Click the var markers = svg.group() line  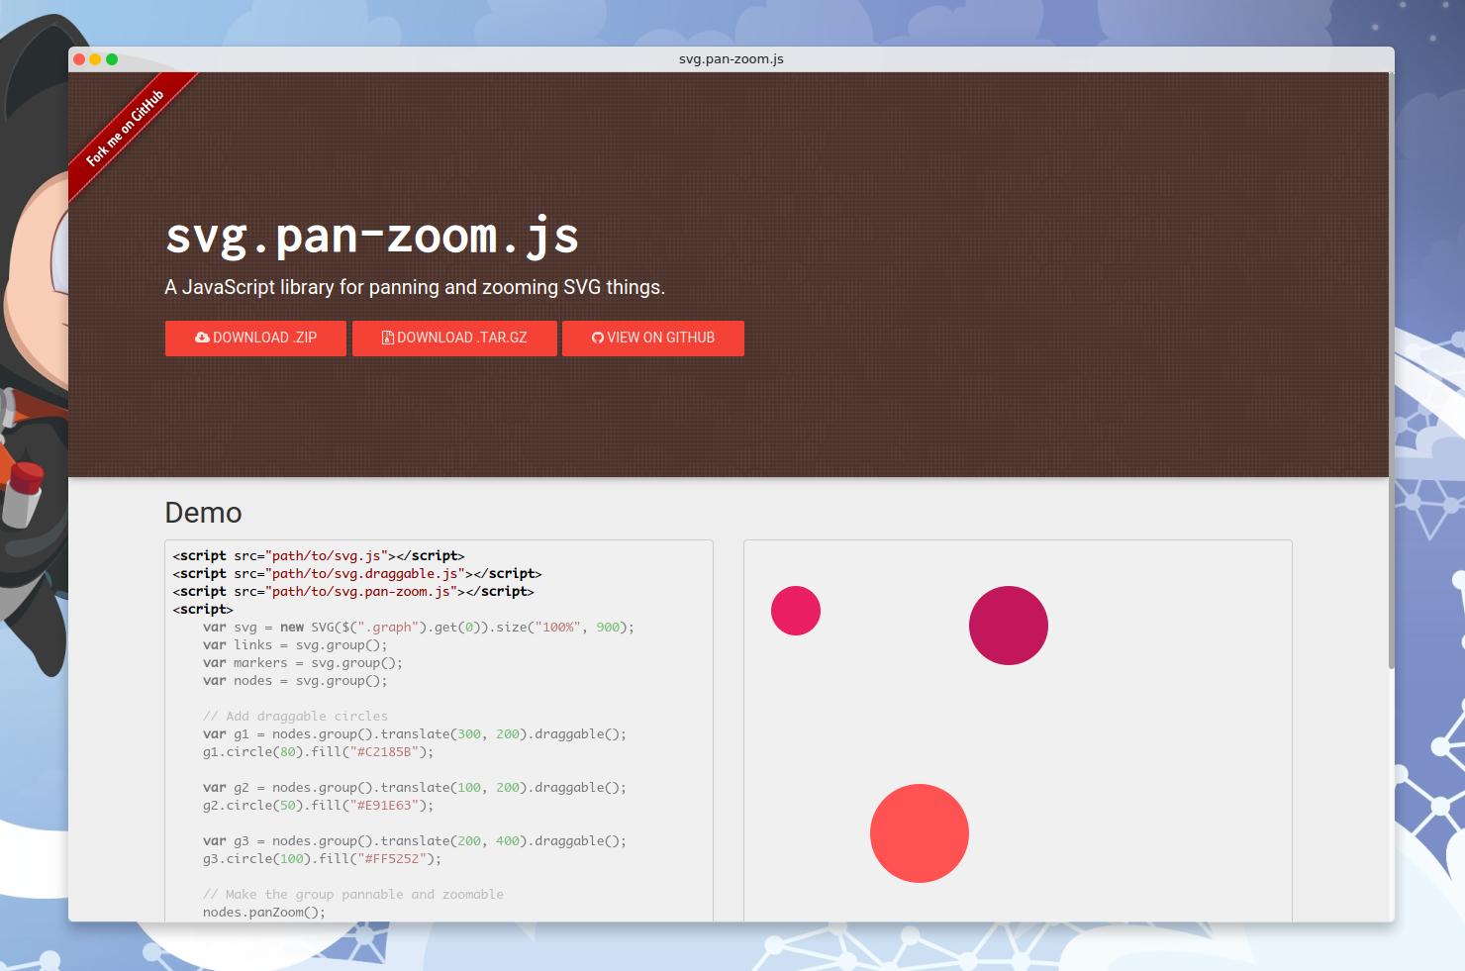point(303,663)
